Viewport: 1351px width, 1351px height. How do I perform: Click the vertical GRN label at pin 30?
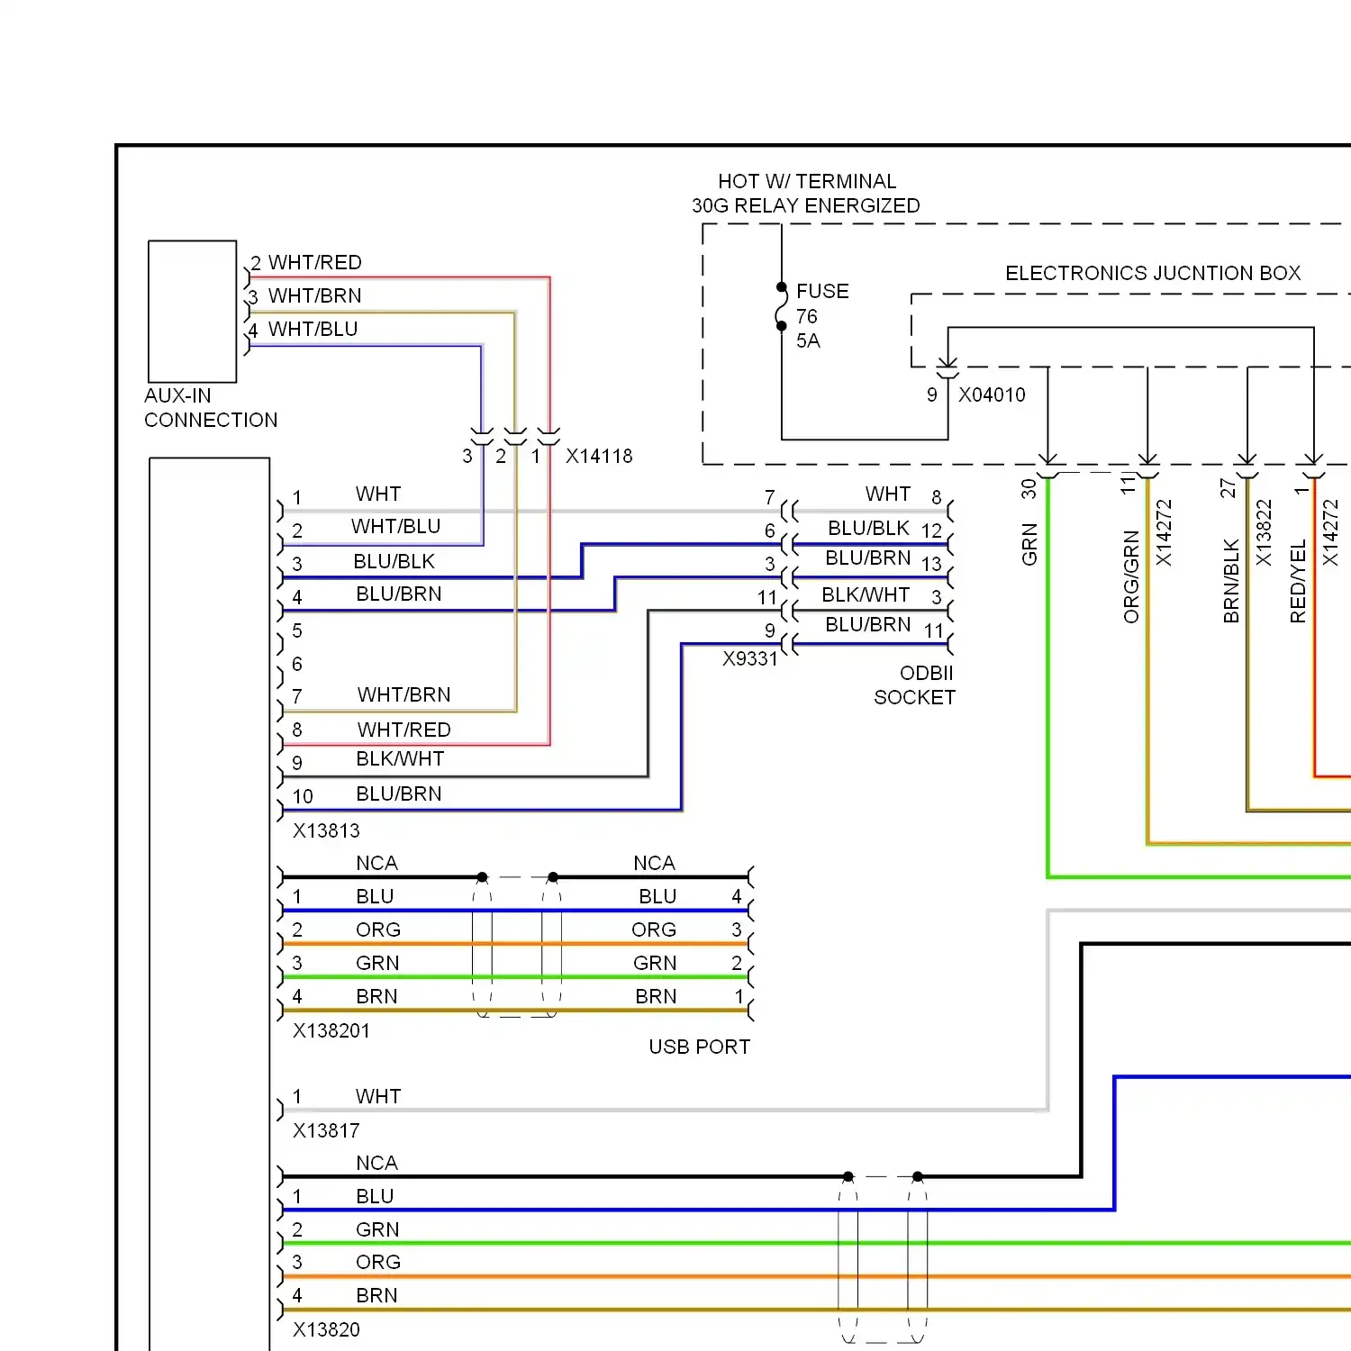pos(1029,544)
